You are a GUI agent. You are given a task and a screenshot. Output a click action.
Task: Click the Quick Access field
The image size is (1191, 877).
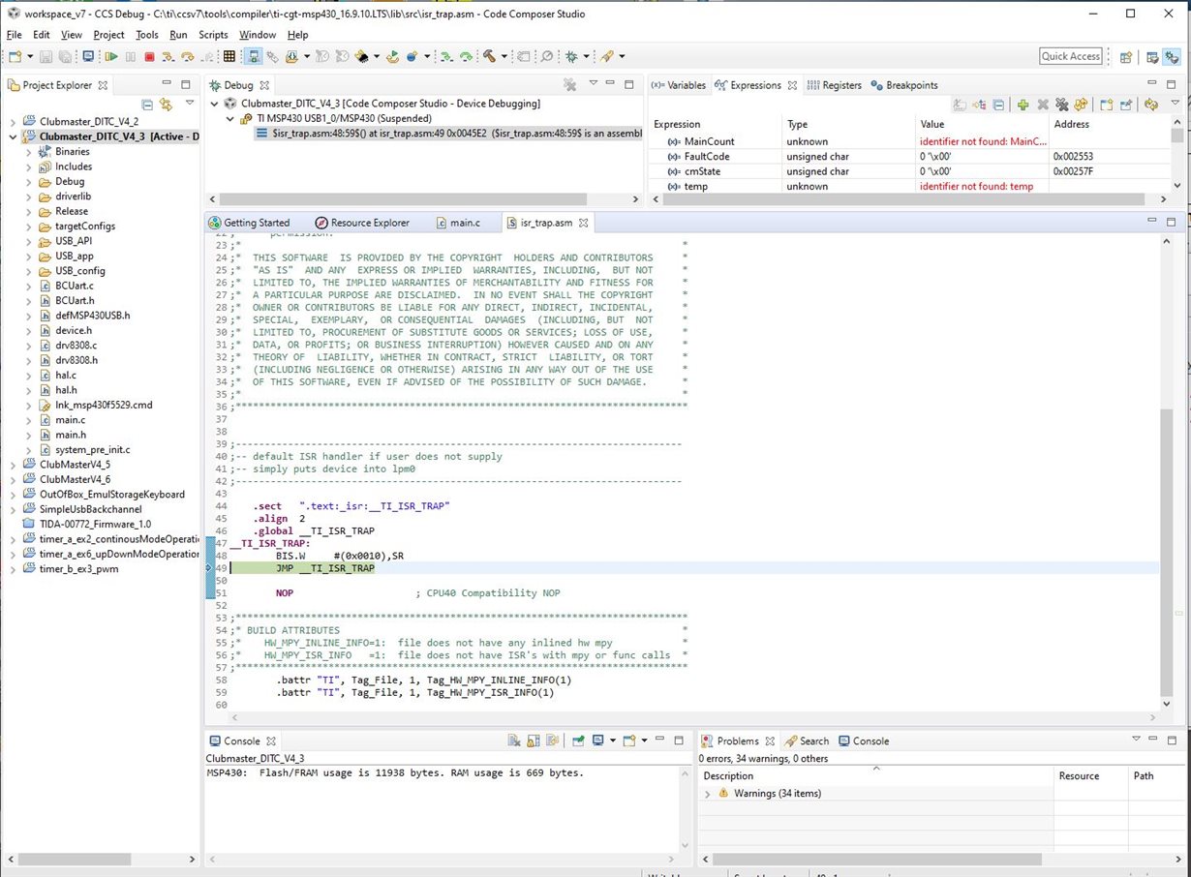coord(1070,56)
